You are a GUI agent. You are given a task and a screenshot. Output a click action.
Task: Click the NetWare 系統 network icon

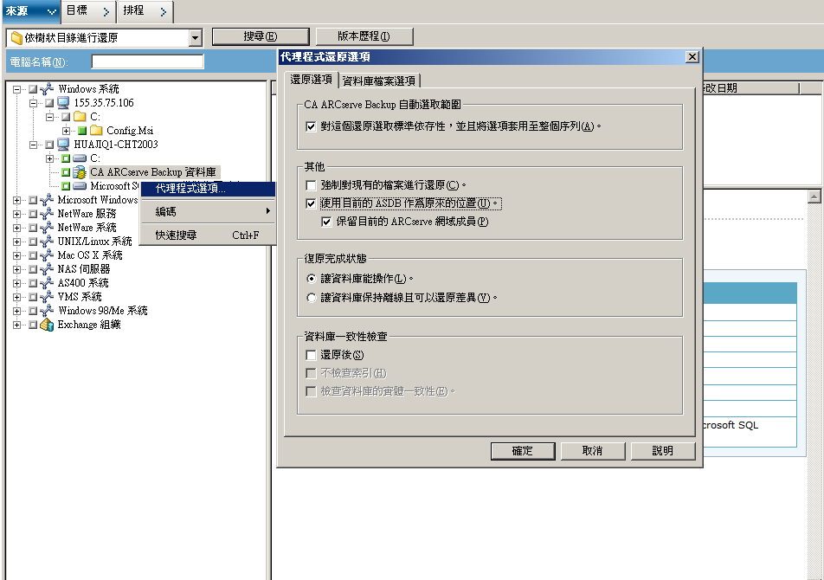[x=47, y=228]
